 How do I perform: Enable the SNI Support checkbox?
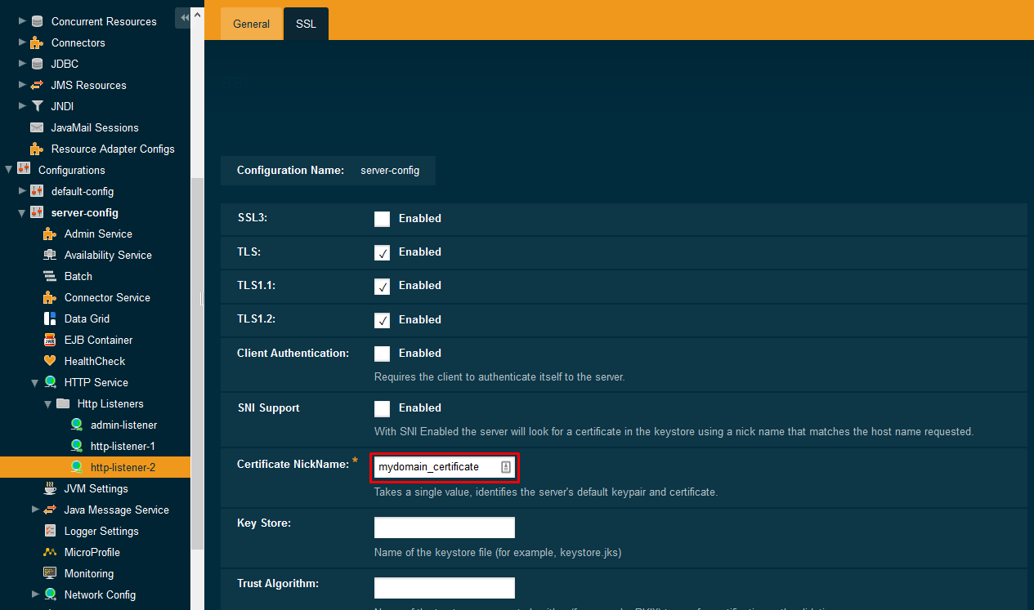[382, 408]
